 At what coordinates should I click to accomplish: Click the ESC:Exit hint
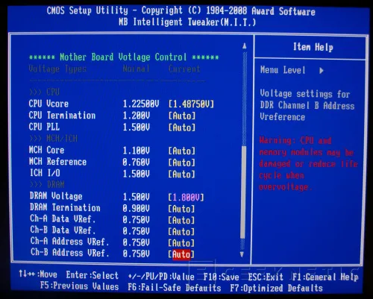(266, 277)
